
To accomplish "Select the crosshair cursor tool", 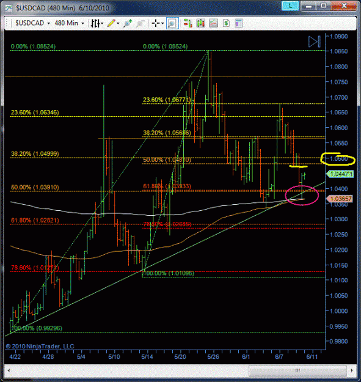I will [156, 23].
